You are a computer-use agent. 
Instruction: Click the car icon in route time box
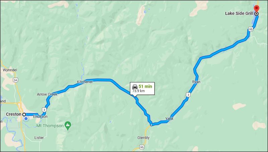click(135, 87)
